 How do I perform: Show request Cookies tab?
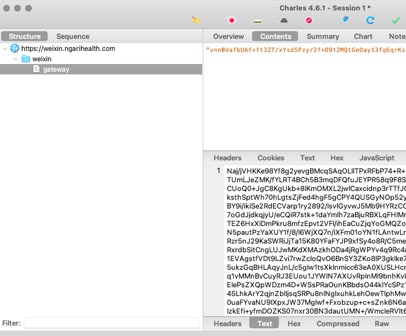[x=271, y=158]
